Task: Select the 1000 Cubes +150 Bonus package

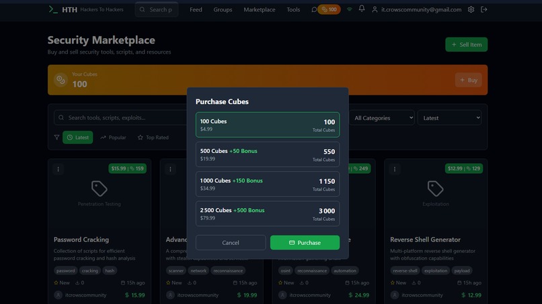Action: point(268,184)
